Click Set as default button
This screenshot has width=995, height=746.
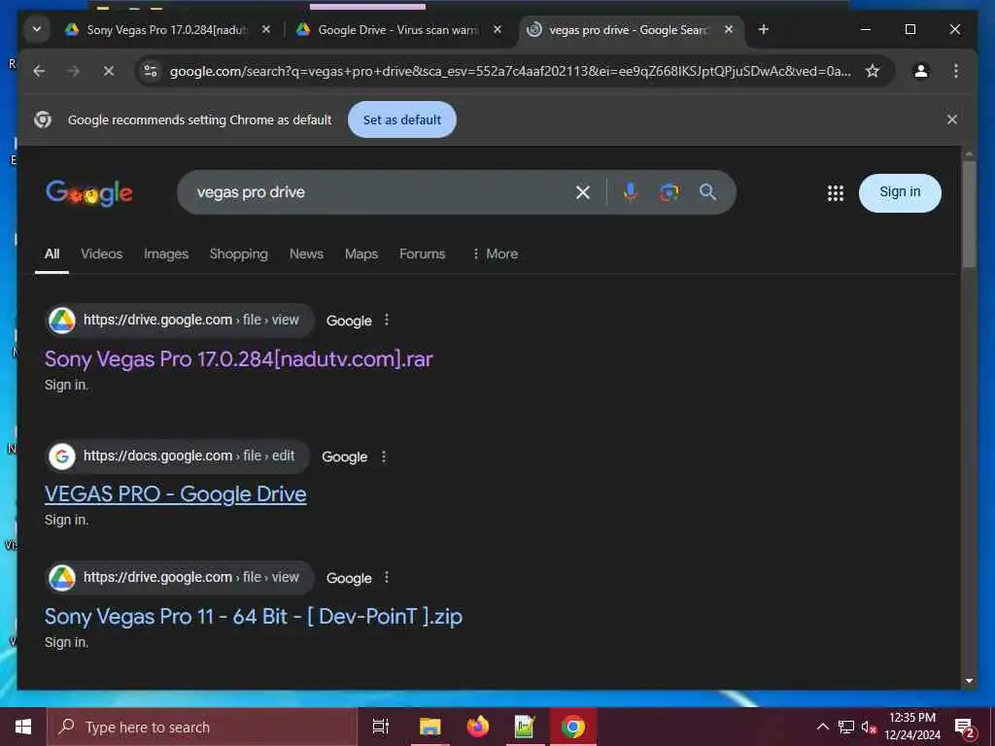click(x=401, y=119)
